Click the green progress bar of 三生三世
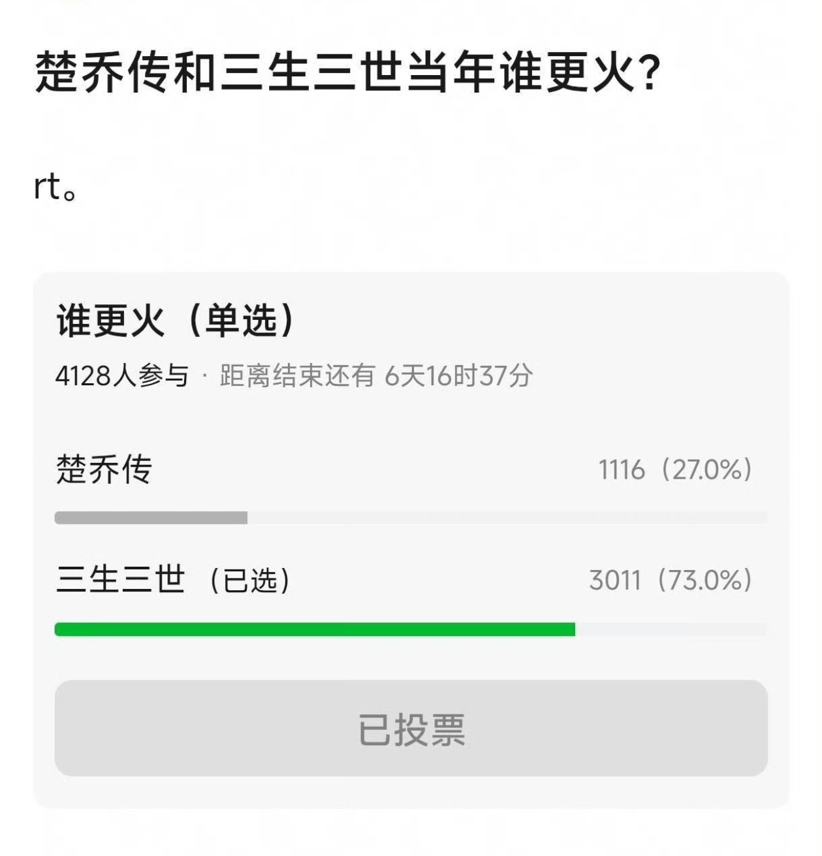Screen dimensions: 822x856 (313, 629)
